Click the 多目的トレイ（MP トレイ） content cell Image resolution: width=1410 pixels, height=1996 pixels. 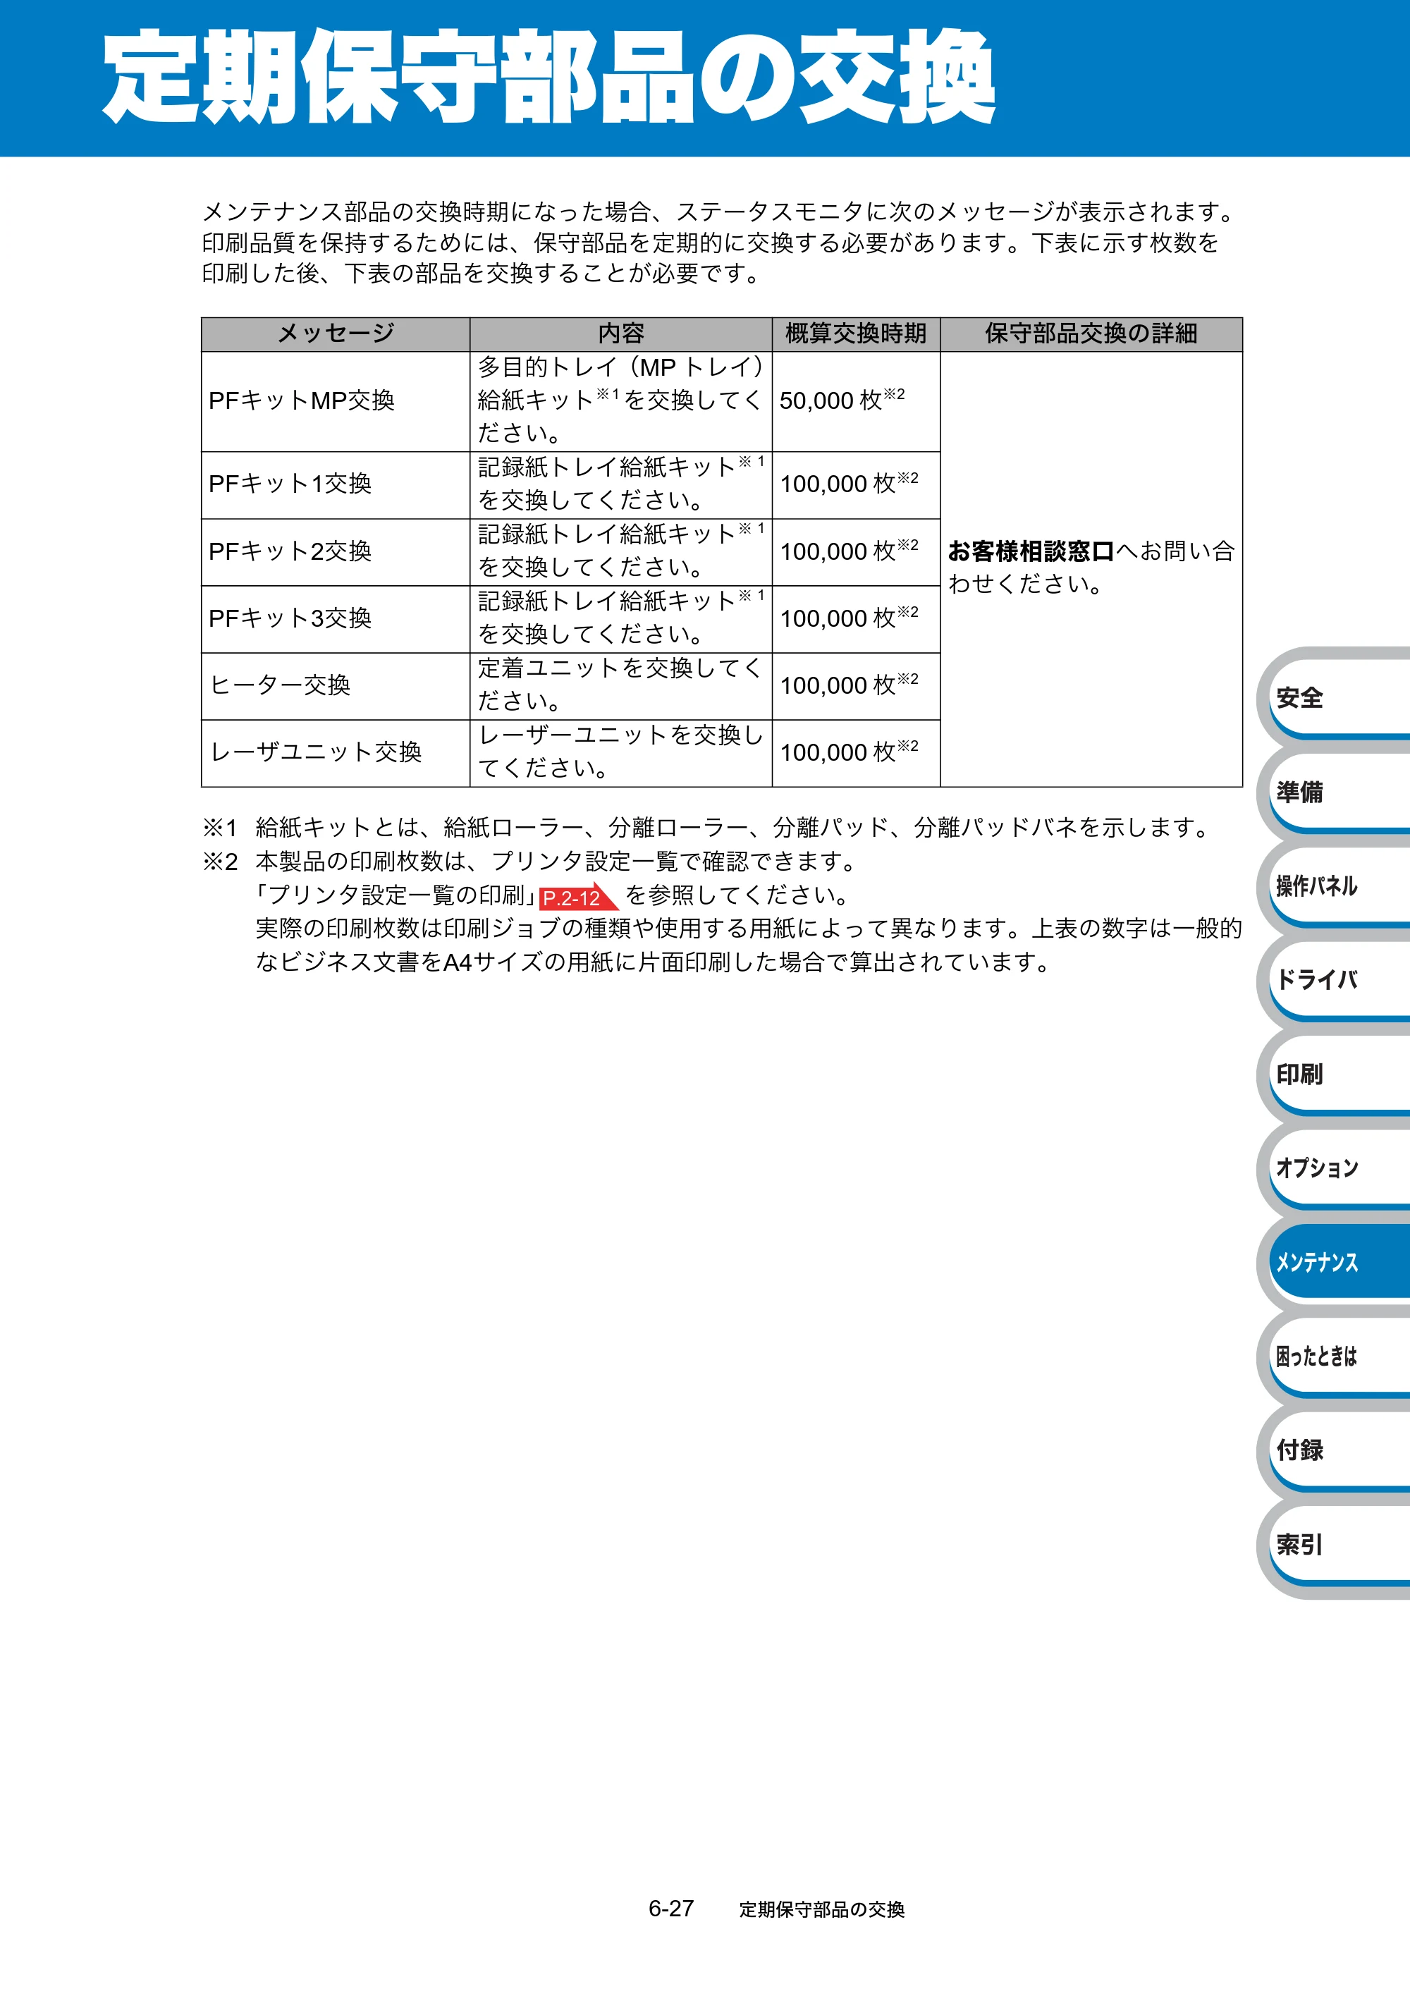[x=620, y=400]
